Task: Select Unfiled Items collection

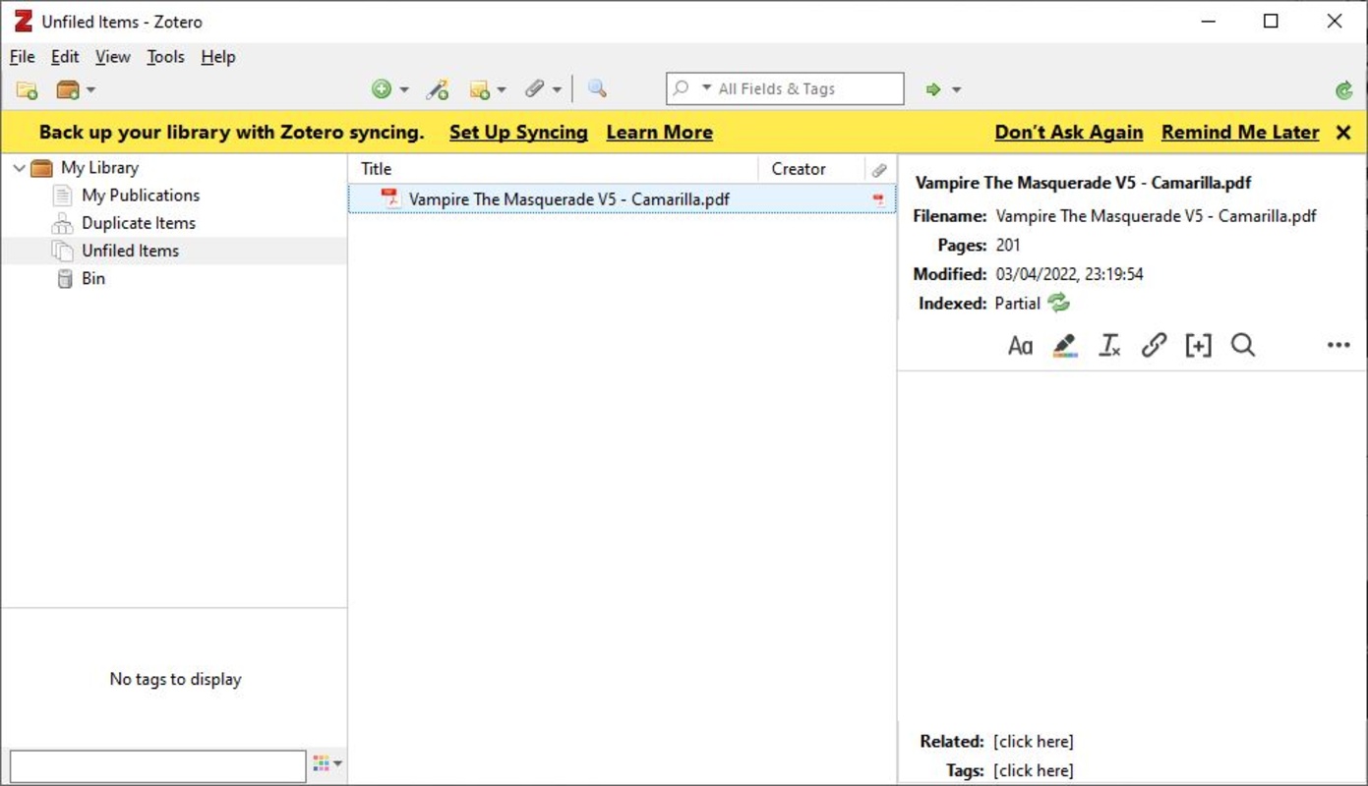Action: pos(130,251)
